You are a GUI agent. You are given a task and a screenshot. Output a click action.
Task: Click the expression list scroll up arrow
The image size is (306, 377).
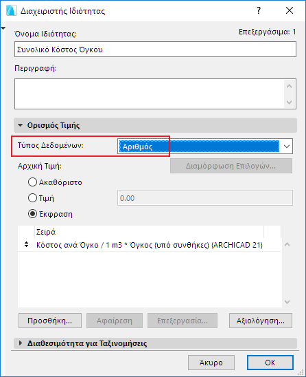point(287,244)
